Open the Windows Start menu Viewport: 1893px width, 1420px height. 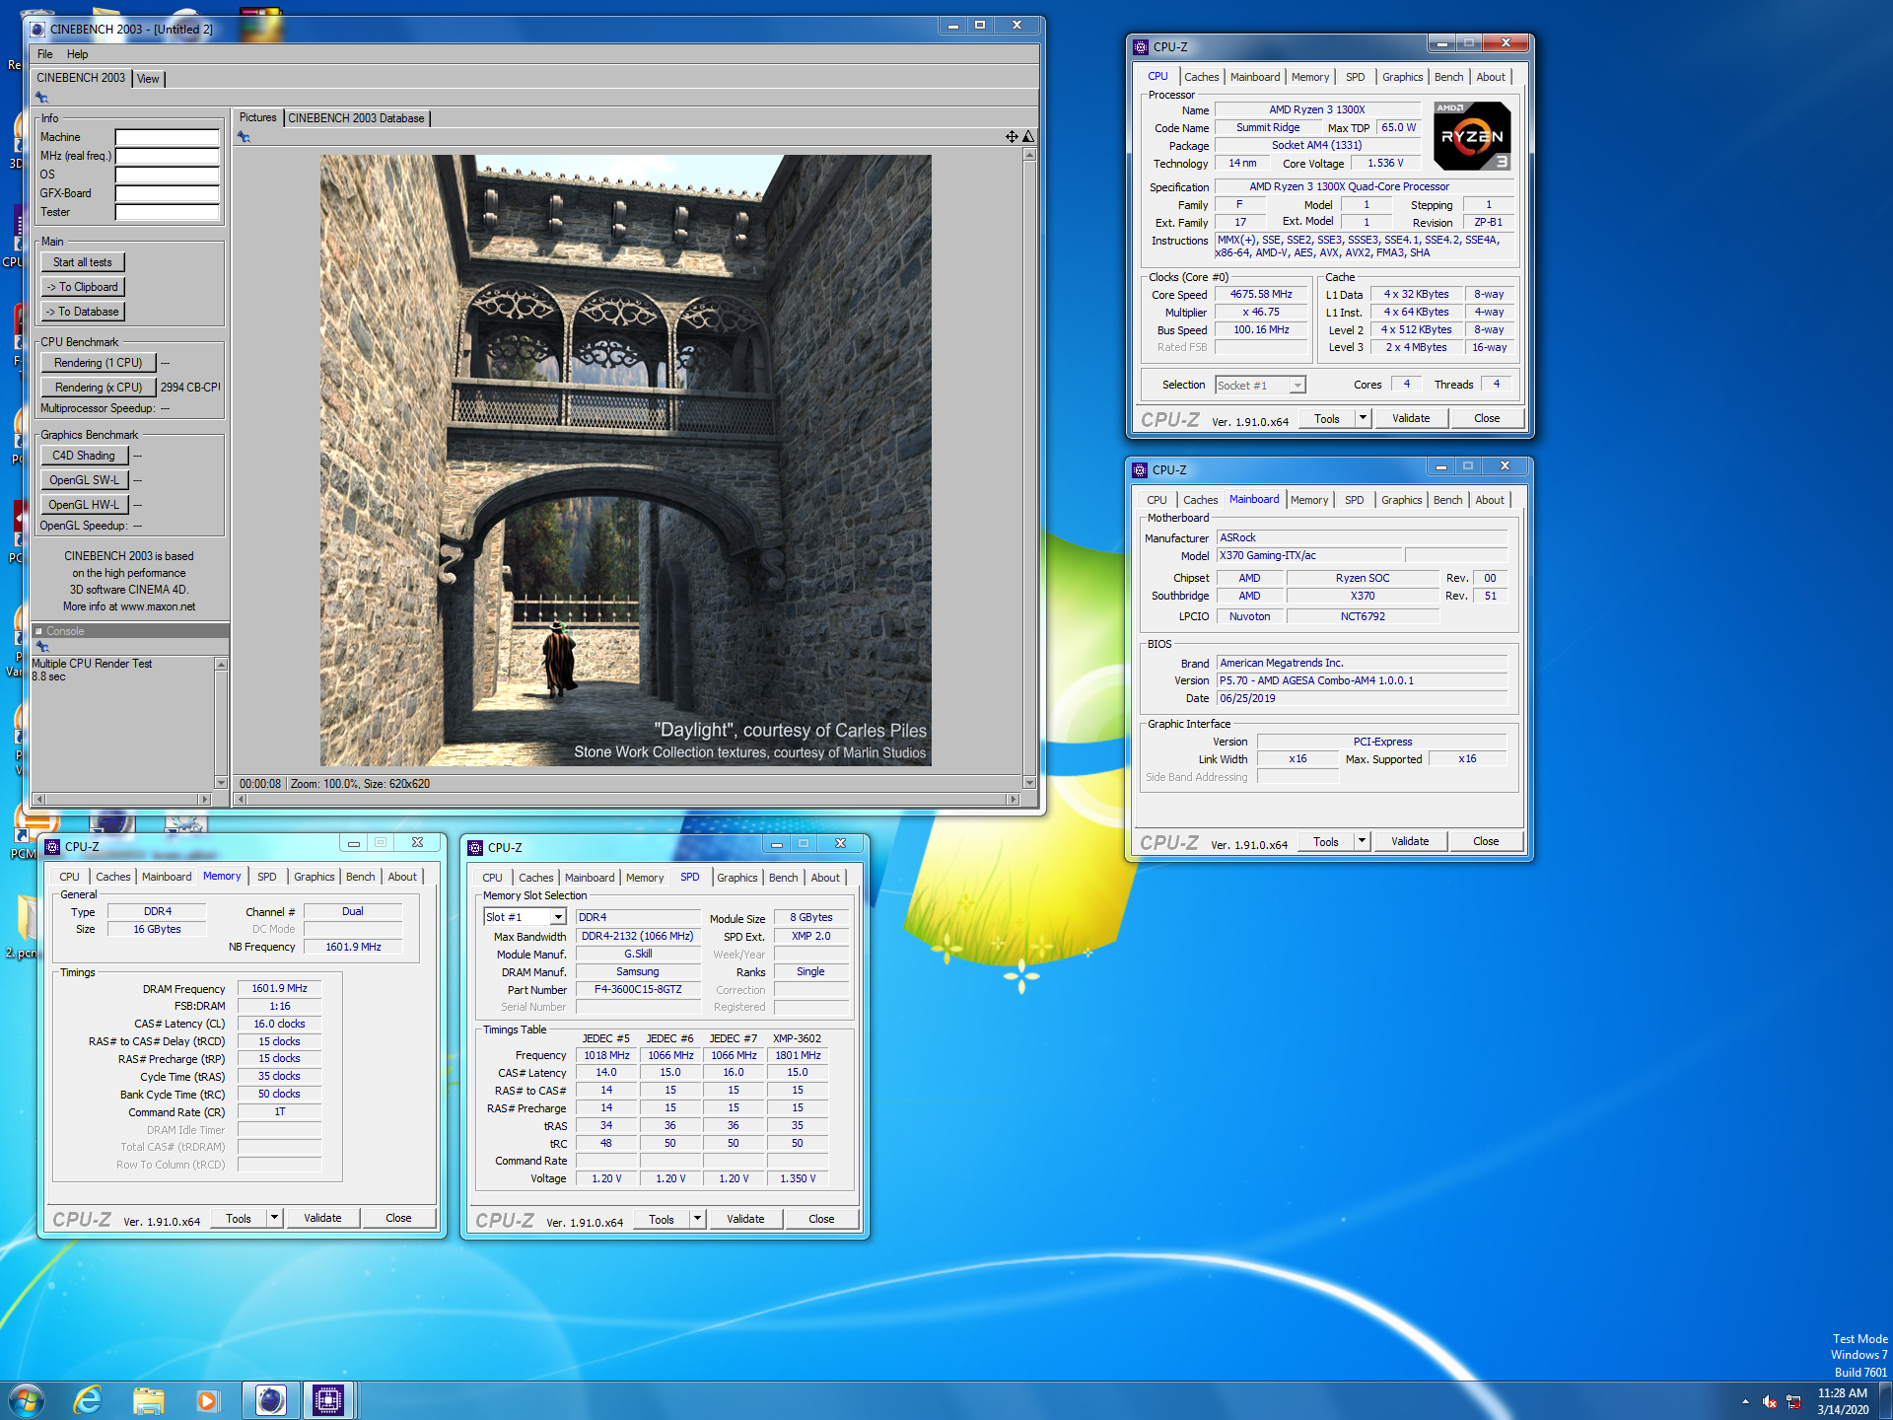coord(27,1400)
